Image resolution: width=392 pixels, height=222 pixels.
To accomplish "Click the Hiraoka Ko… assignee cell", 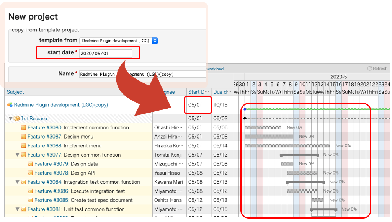I will [169, 145].
